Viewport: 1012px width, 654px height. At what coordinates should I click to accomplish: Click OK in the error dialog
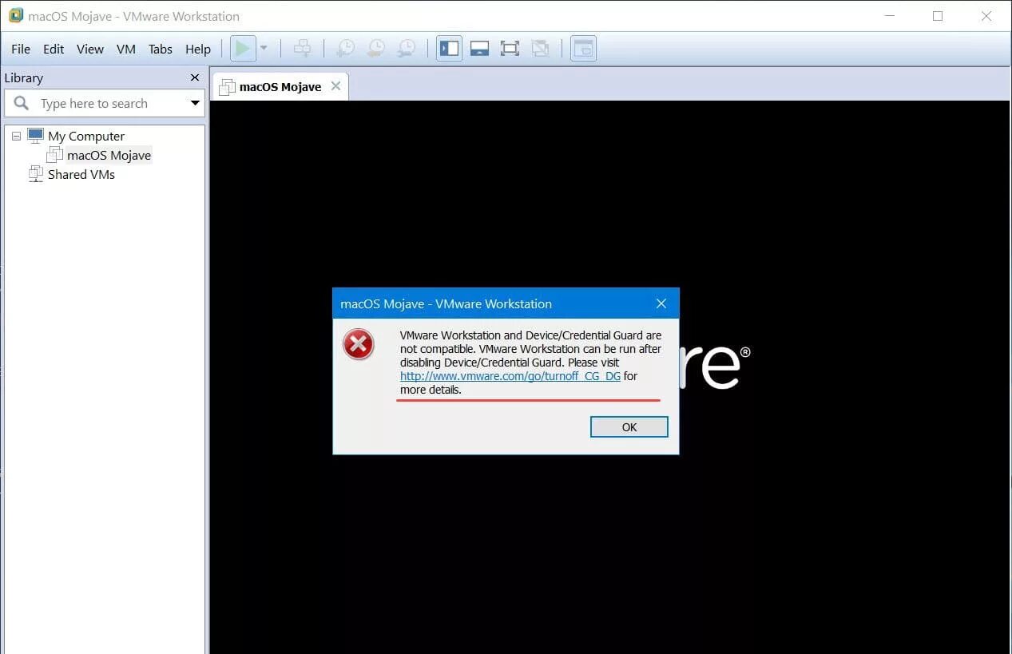[629, 427]
